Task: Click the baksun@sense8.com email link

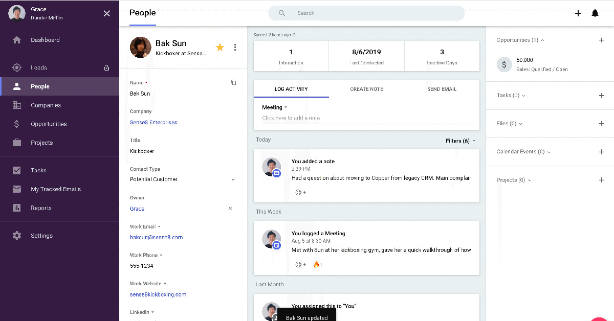Action: tap(156, 237)
